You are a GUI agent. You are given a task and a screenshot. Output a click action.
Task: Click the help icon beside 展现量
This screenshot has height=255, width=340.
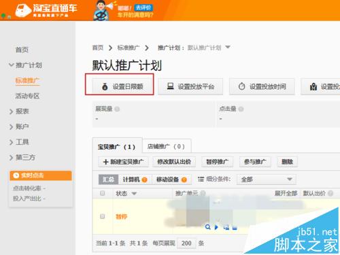tap(117, 109)
